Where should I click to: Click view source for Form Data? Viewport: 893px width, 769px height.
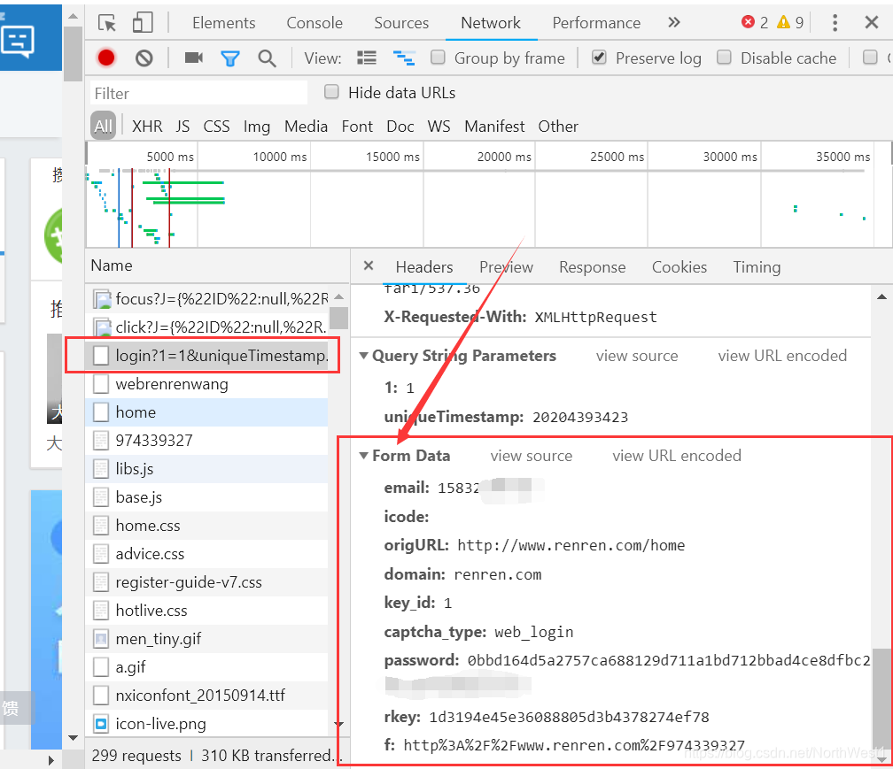coord(532,456)
